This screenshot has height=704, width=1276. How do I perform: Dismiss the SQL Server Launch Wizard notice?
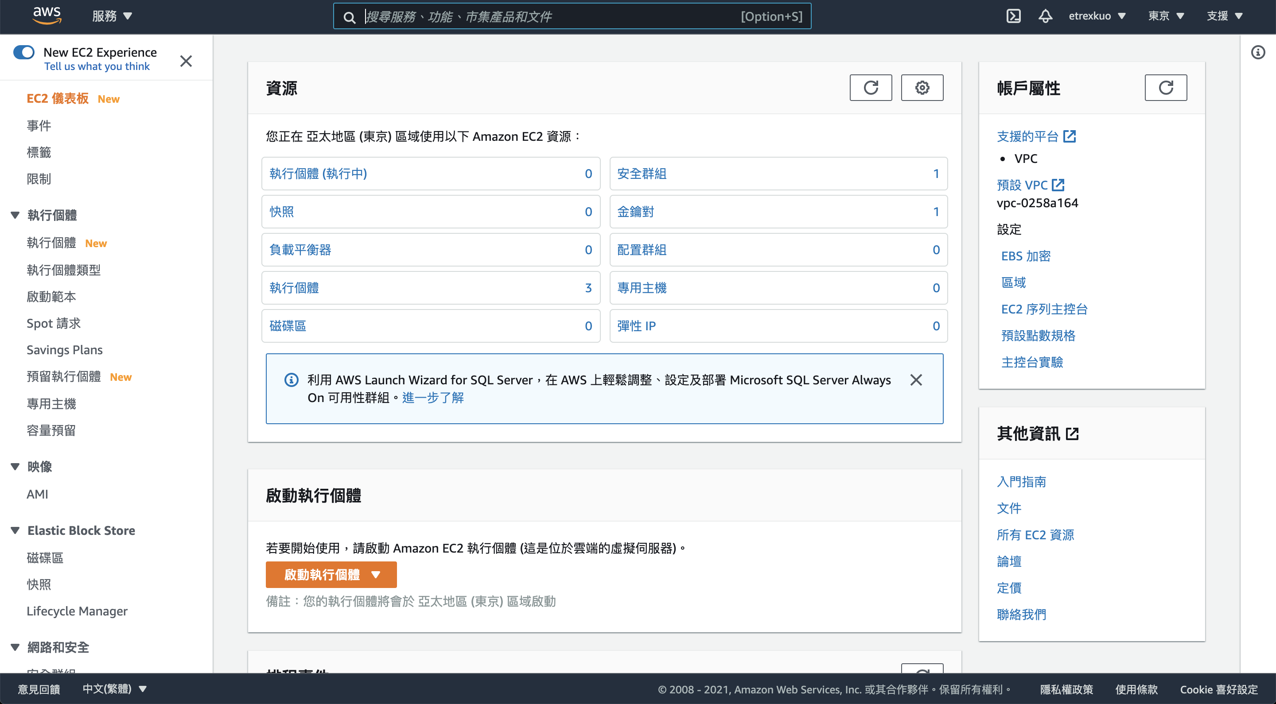coord(916,380)
